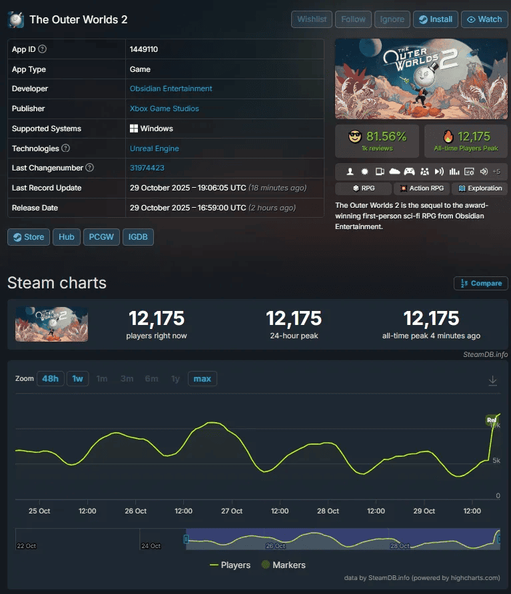Image resolution: width=511 pixels, height=594 pixels.
Task: Click the controller support gamepad icon
Action: point(410,171)
